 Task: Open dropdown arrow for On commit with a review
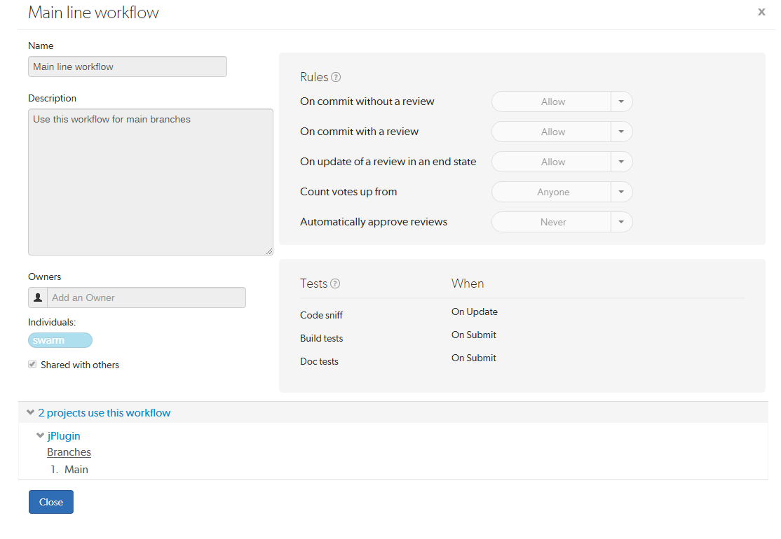pos(621,132)
